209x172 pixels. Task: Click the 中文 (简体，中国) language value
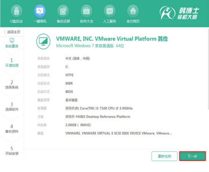[x=78, y=58]
